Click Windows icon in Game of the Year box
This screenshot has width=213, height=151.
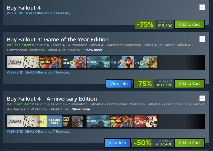coord(202,39)
